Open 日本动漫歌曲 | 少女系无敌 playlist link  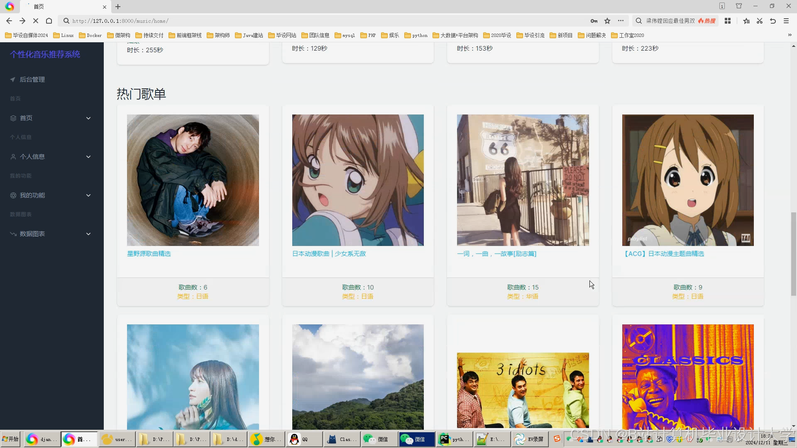(x=329, y=254)
